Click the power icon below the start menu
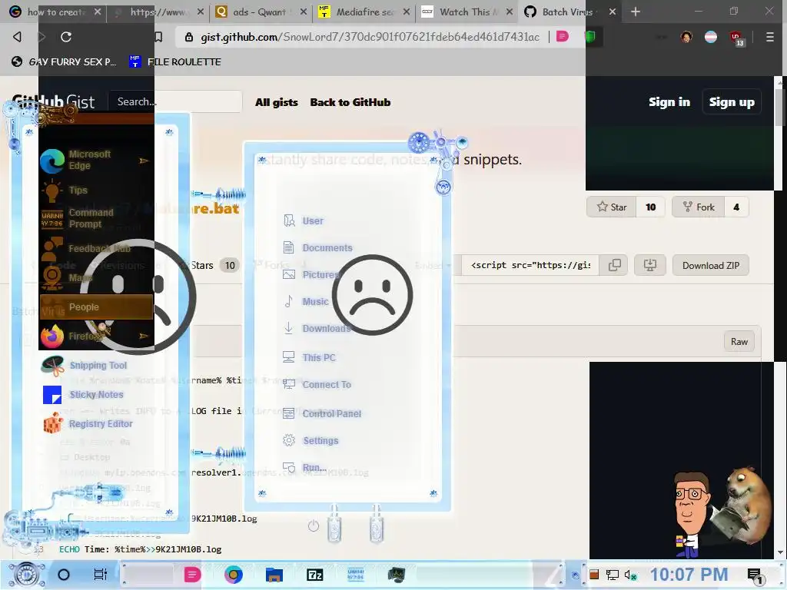Viewport: 787px width, 590px height. coord(314,525)
